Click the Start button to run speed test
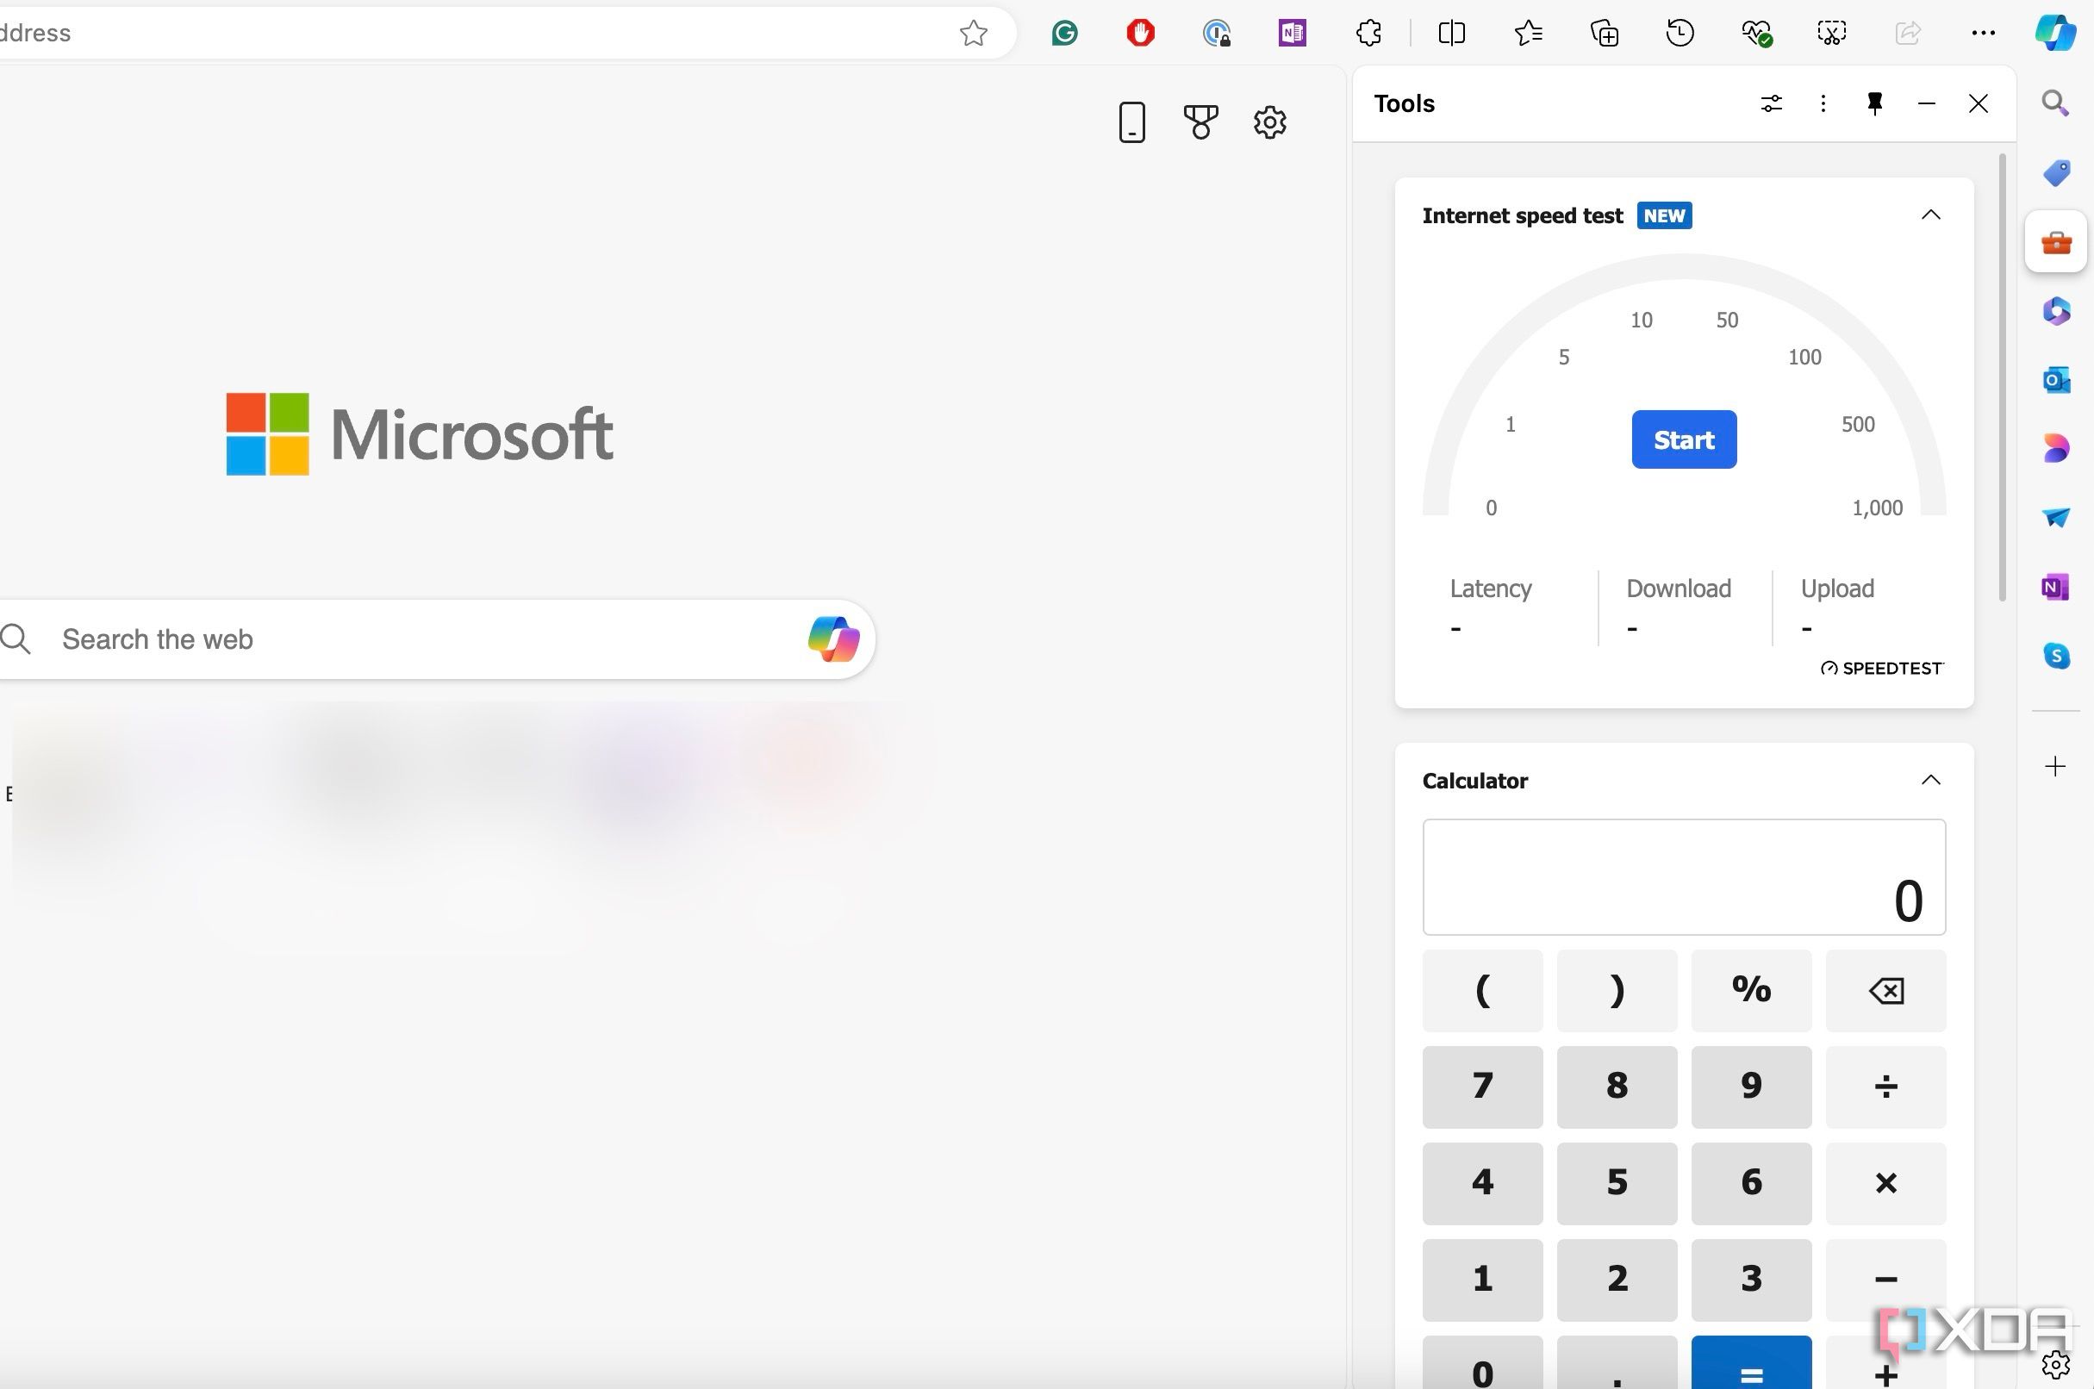The width and height of the screenshot is (2094, 1389). (1682, 439)
